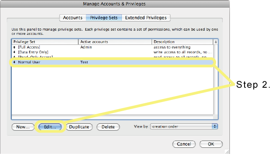Click Cancel to dismiss dialog

tap(184, 144)
